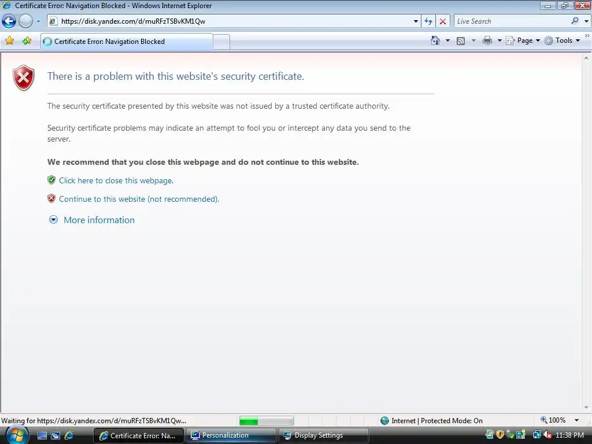The height and width of the screenshot is (444, 592).
Task: Click the vertical scrollbar up arrow
Action: tap(586, 58)
